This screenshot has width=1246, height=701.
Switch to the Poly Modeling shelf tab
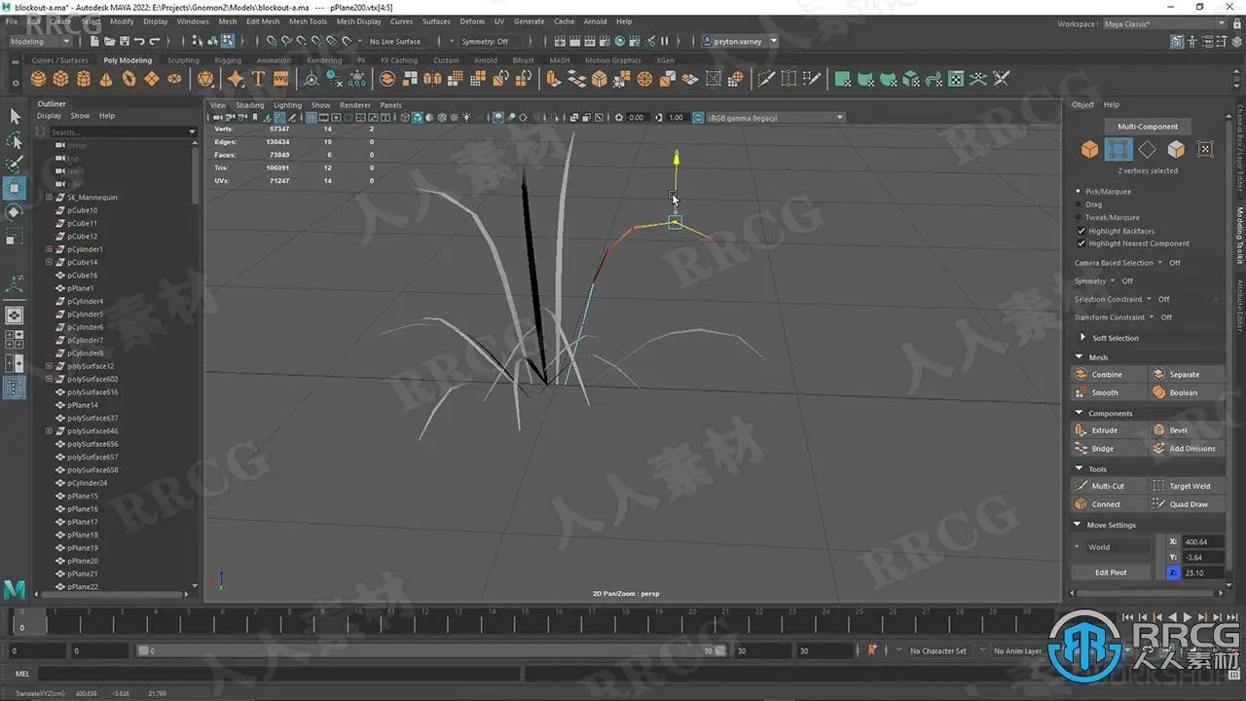(128, 60)
